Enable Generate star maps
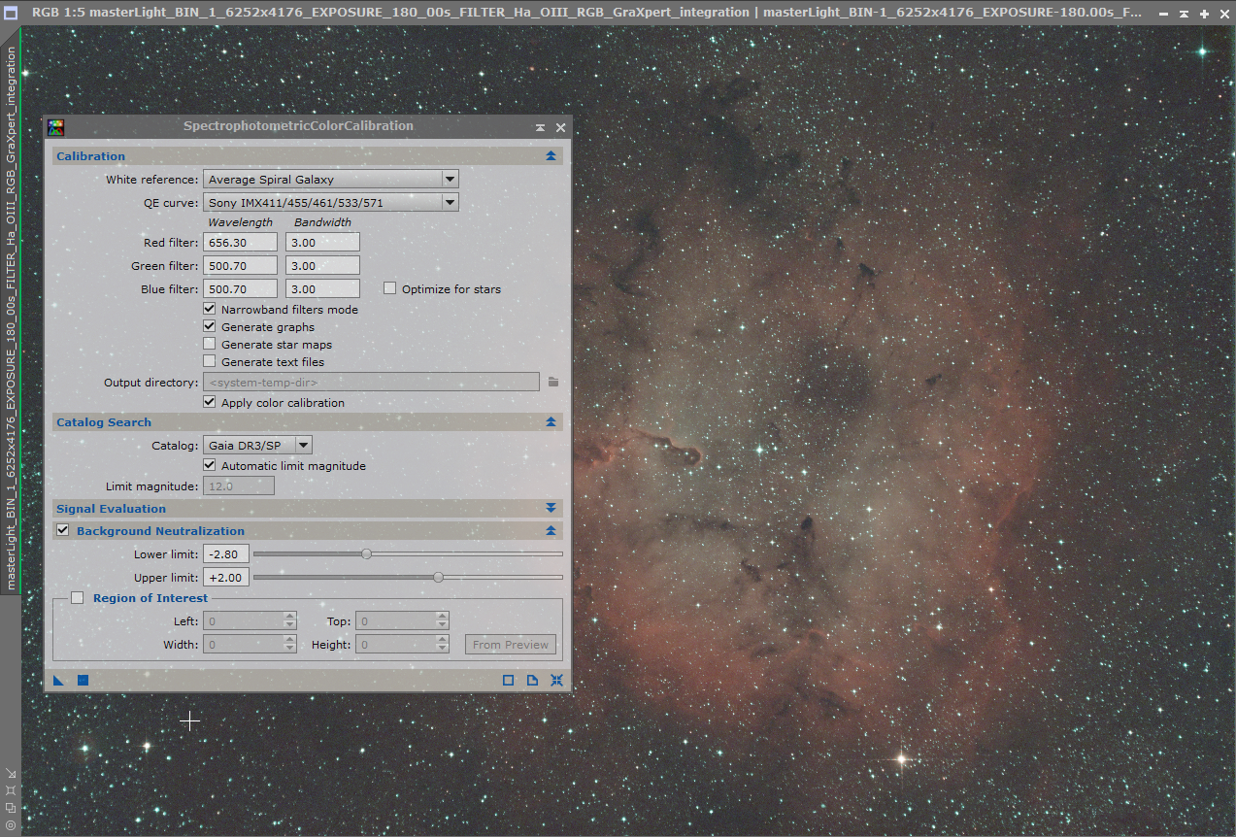Image resolution: width=1236 pixels, height=837 pixels. click(x=209, y=344)
